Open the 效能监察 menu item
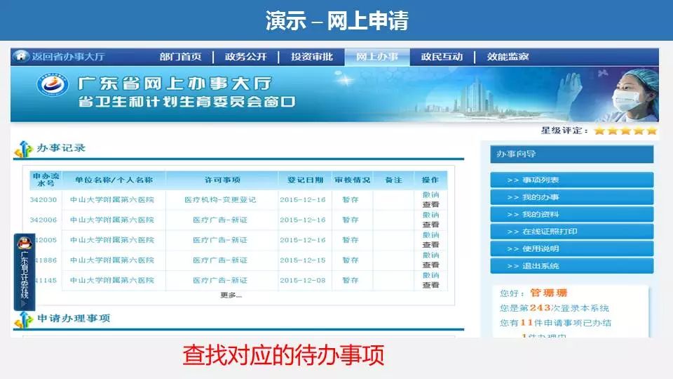 [x=508, y=57]
